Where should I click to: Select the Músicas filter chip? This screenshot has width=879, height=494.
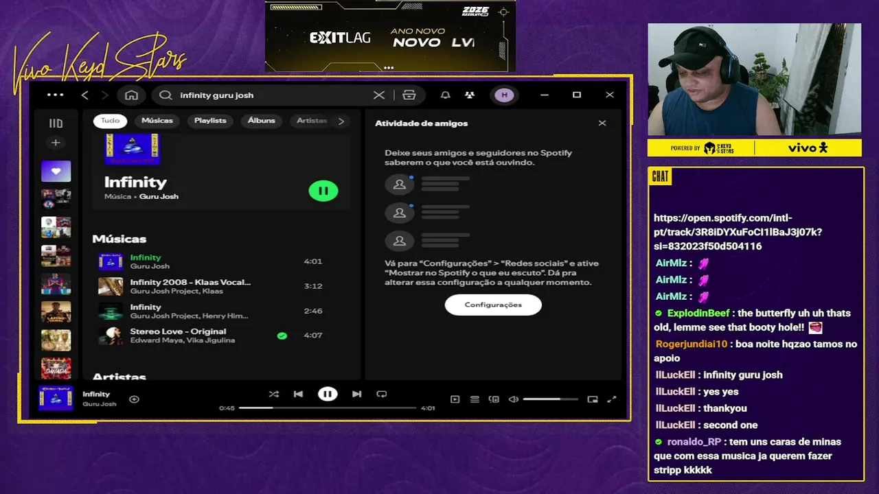[x=157, y=121]
